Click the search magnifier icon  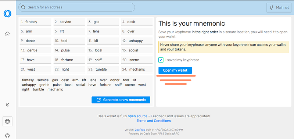[23, 7]
